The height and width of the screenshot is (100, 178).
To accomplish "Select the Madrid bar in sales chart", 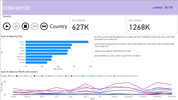I will (x=46, y=54).
